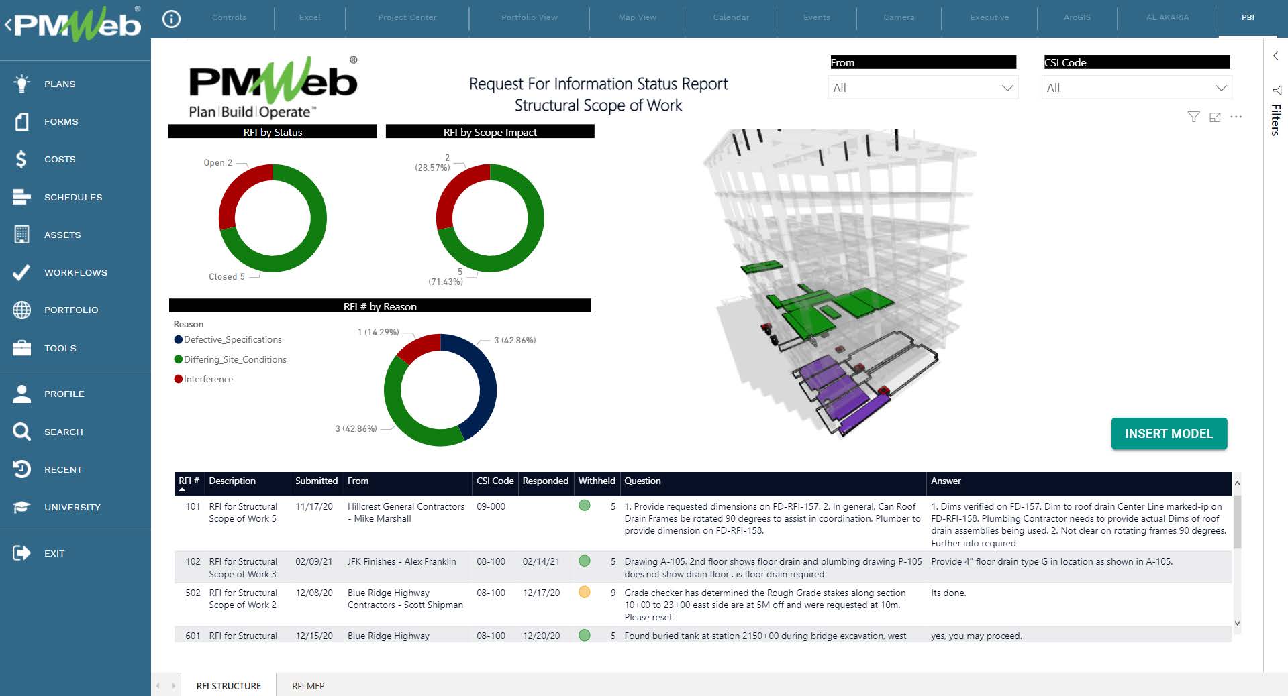Screen dimensions: 1288x696
Task: Filter by Interference legend swatch
Action: [179, 379]
